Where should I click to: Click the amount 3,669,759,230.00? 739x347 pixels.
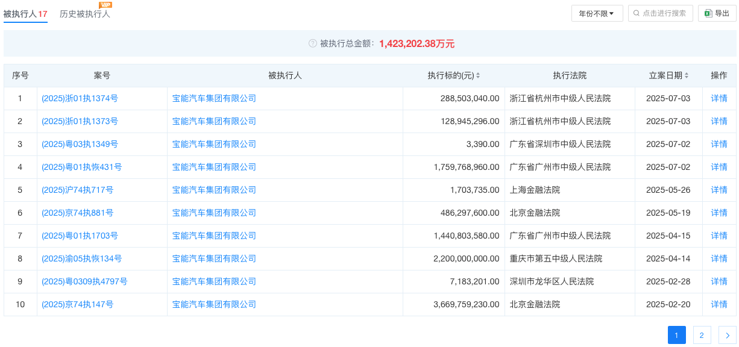[x=466, y=304]
